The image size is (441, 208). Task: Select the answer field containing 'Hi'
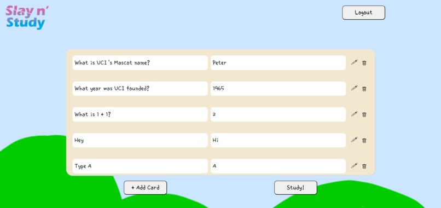tap(278, 140)
